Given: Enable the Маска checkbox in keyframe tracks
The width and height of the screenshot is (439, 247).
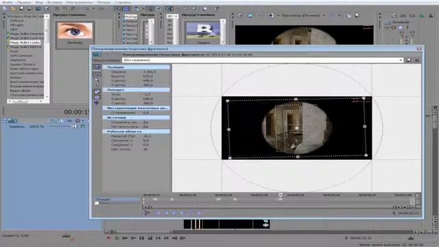Looking at the screenshot, I should tap(97, 203).
